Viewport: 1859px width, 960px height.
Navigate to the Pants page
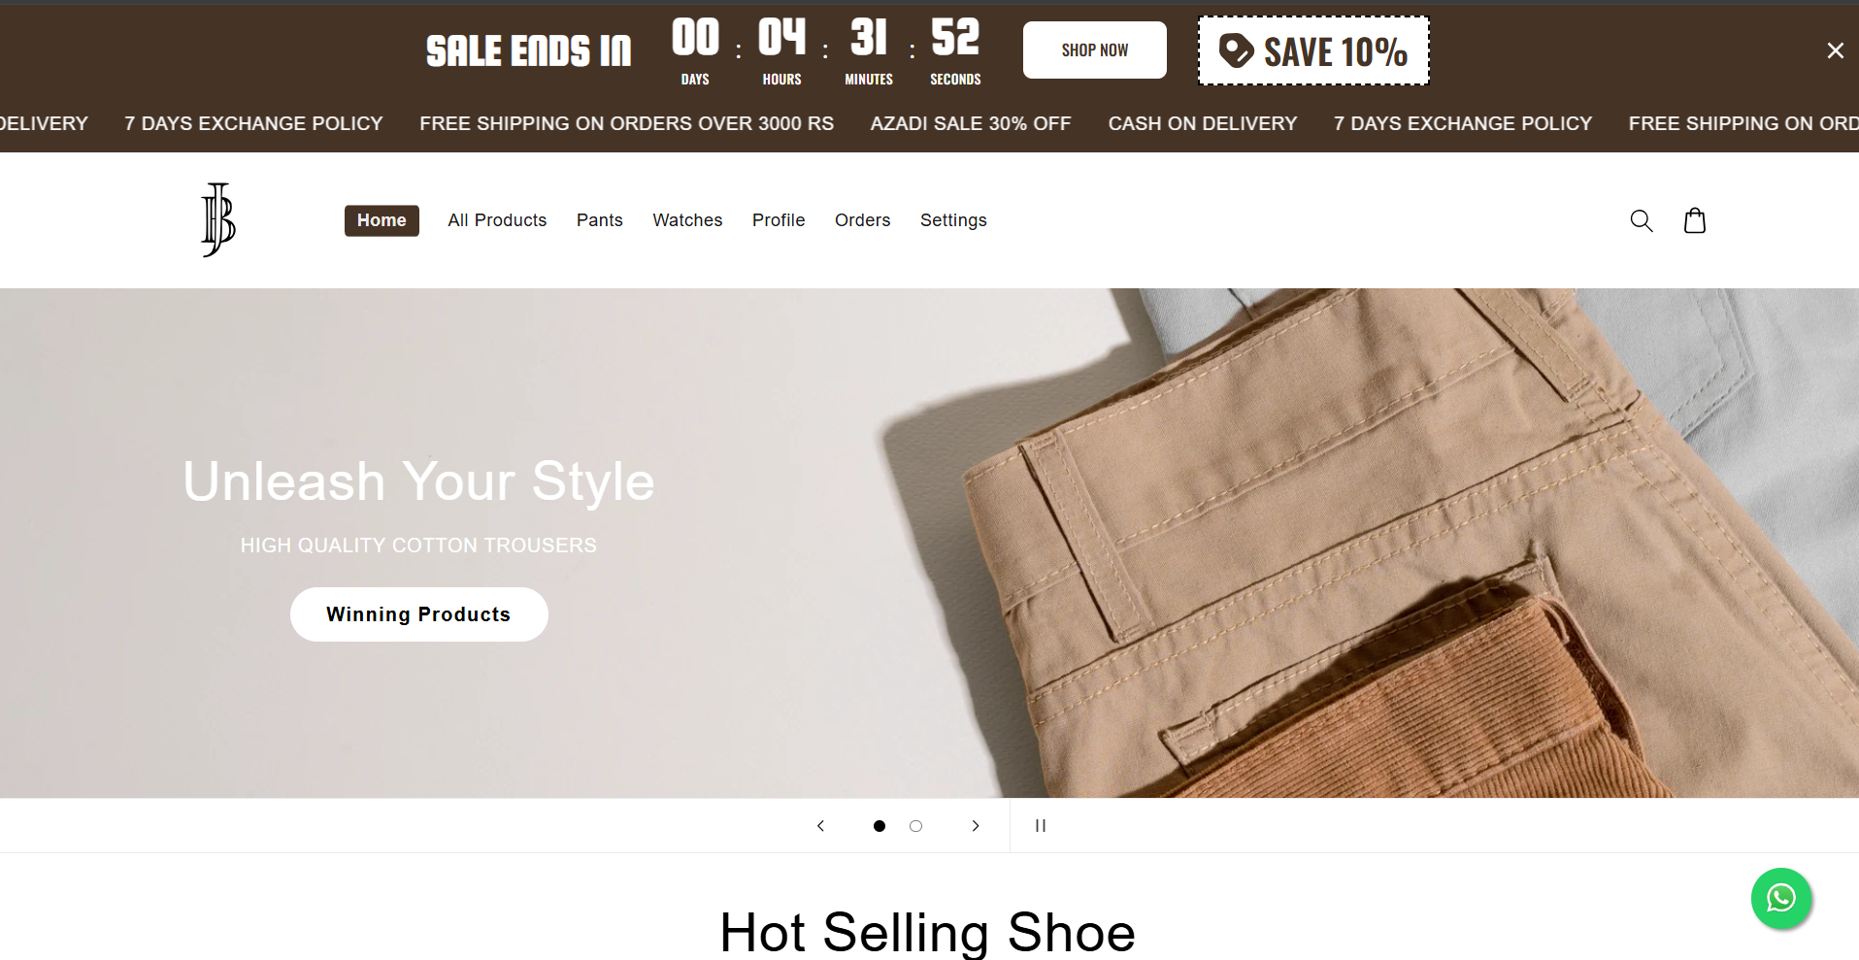click(599, 220)
